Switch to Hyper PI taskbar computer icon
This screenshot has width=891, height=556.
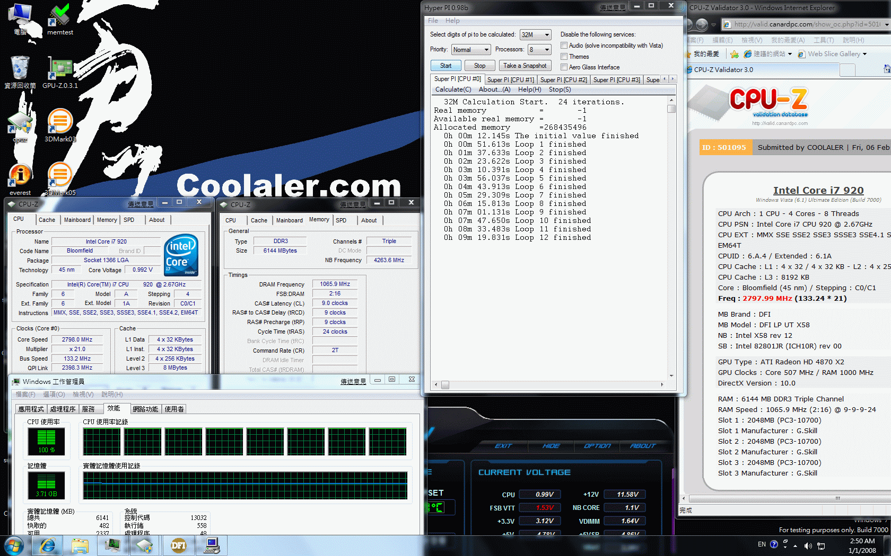pyautogui.click(x=212, y=545)
